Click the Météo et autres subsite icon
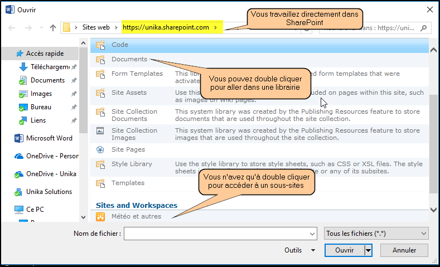440x267 pixels. [100, 216]
